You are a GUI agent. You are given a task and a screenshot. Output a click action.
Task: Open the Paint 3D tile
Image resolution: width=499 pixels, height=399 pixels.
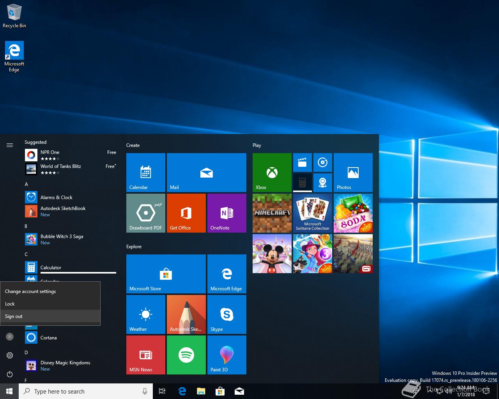[x=227, y=355]
